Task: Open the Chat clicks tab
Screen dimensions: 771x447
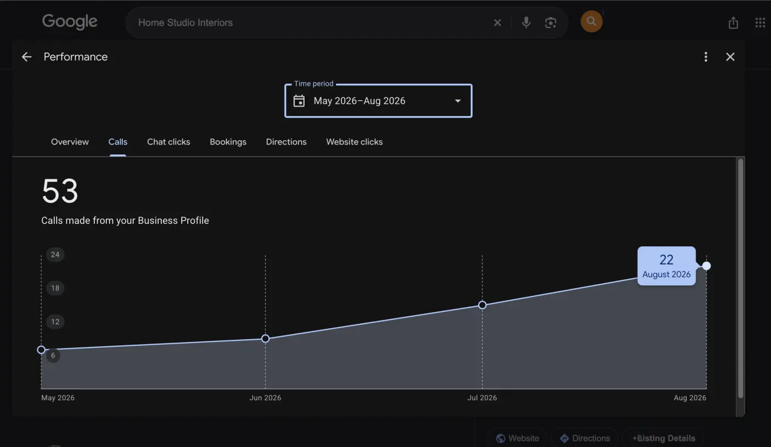Action: 169,142
